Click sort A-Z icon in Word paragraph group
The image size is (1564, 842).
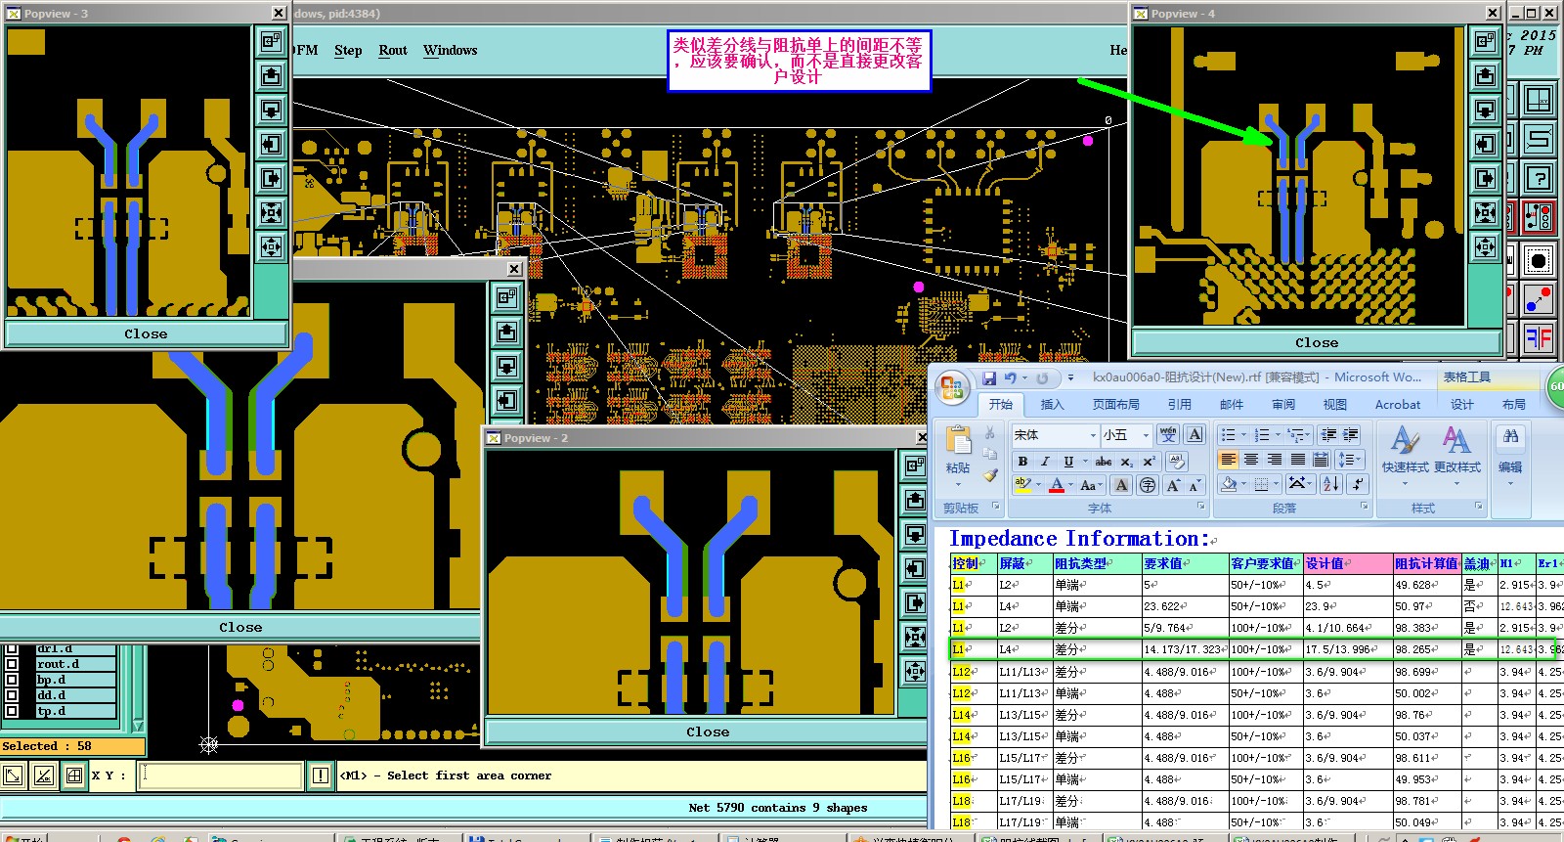pos(1331,484)
